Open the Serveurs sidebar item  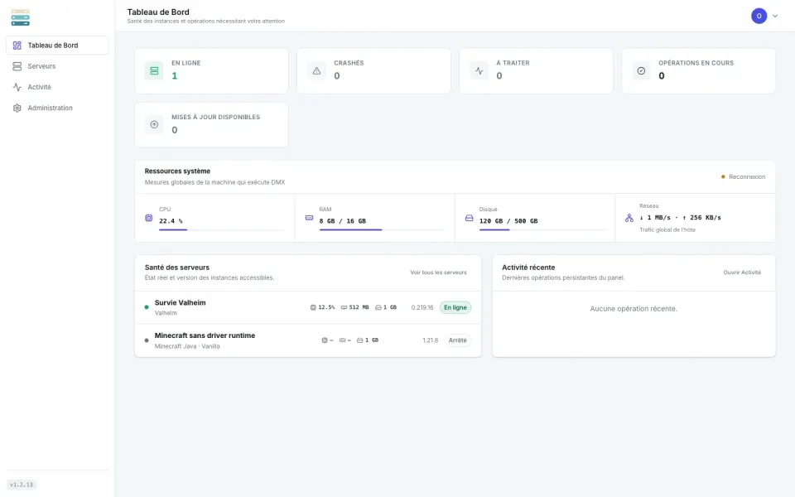57,66
